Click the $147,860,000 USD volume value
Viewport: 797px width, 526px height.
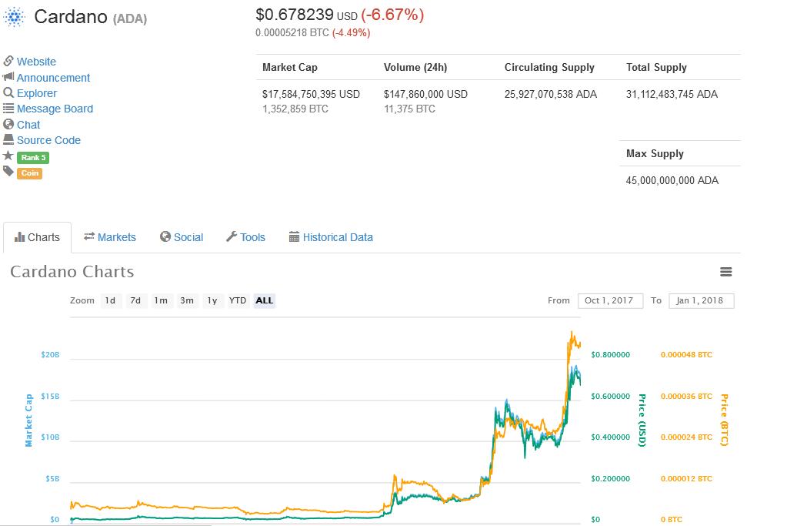point(425,95)
